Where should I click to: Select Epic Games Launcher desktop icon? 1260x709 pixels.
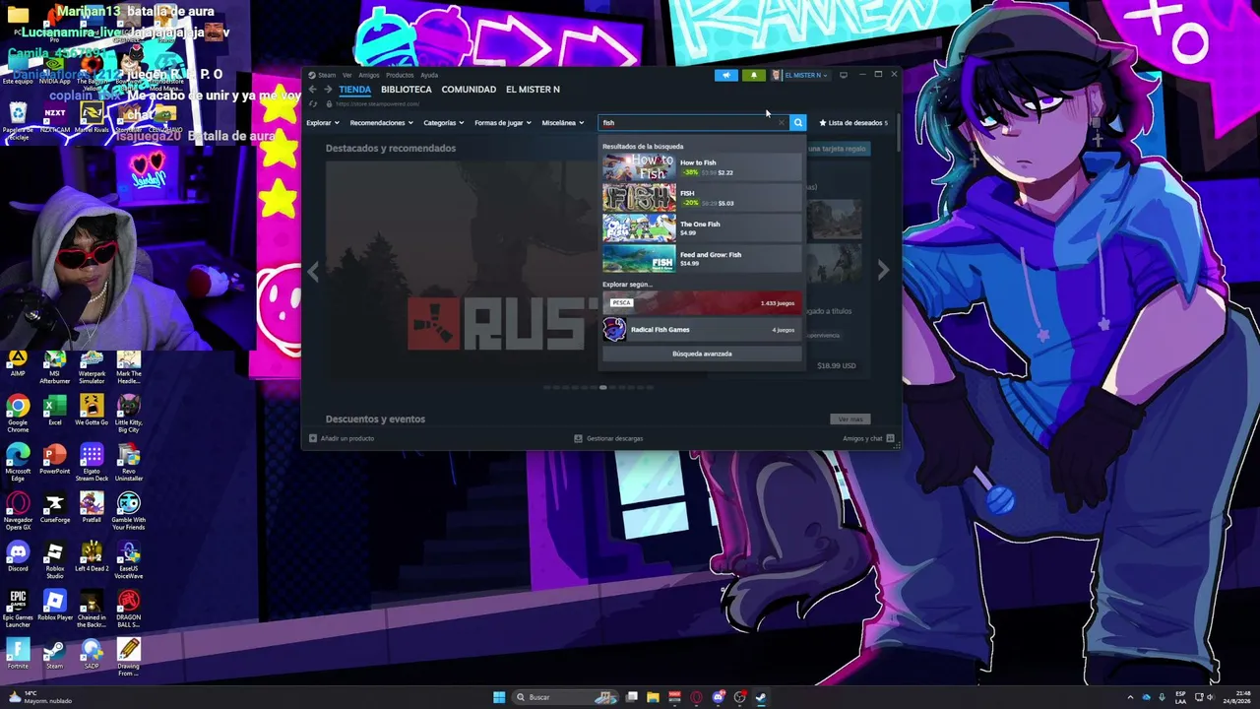click(x=18, y=609)
